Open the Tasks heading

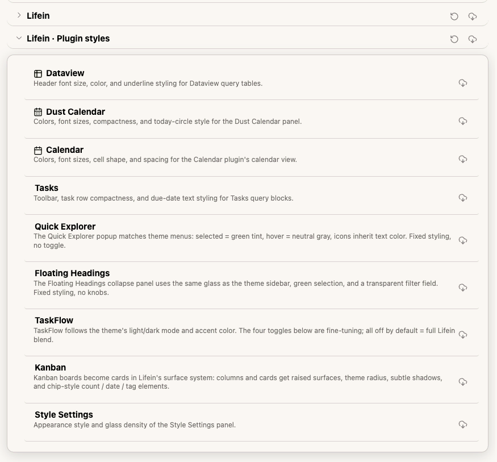click(x=47, y=188)
